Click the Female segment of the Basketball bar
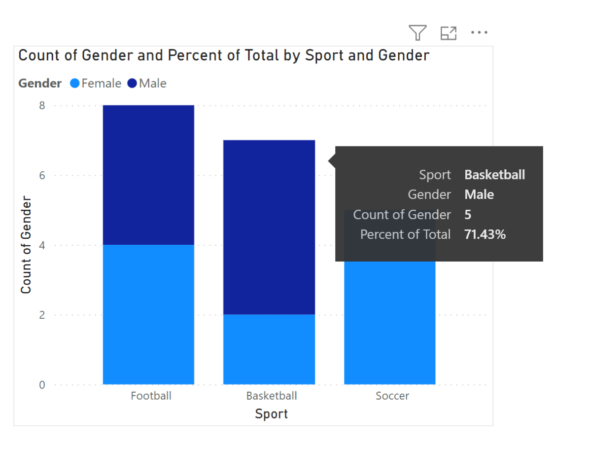This screenshot has width=590, height=453. (x=269, y=349)
